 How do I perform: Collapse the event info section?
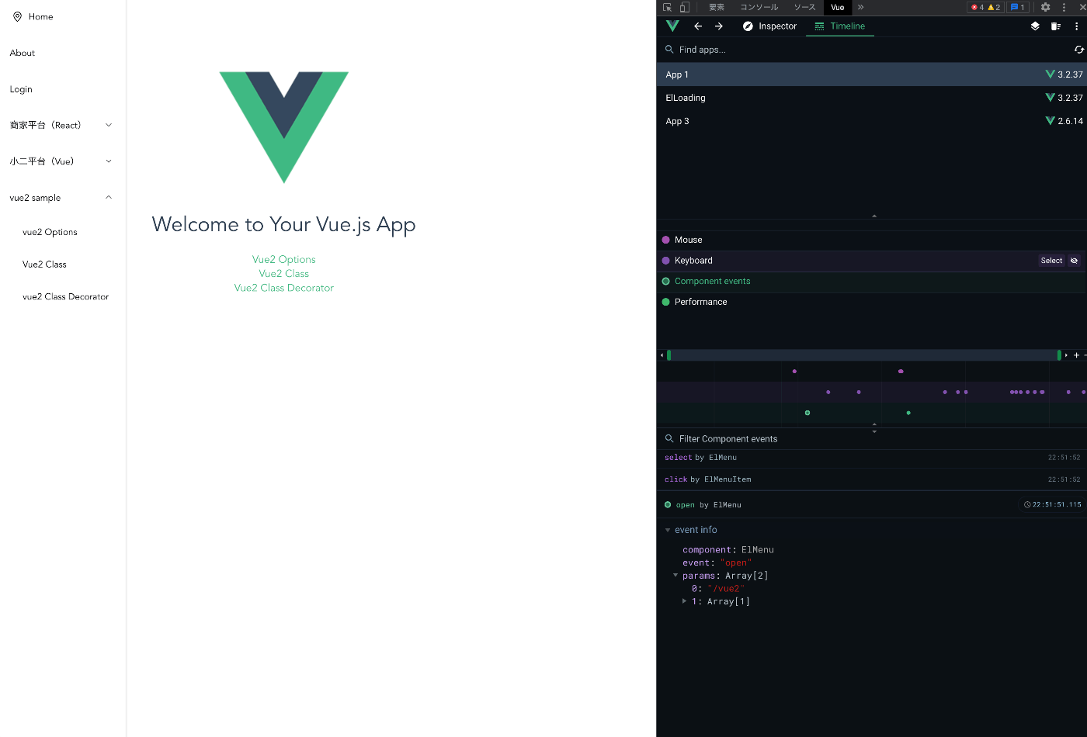pyautogui.click(x=668, y=530)
